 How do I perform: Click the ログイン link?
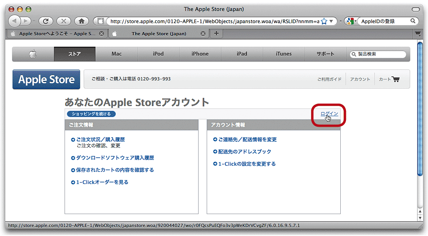tap(329, 114)
